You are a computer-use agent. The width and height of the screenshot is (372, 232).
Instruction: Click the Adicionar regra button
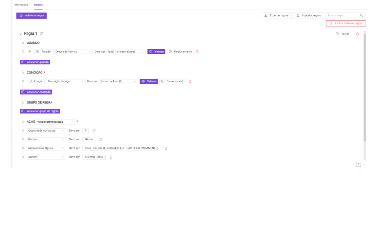click(32, 16)
